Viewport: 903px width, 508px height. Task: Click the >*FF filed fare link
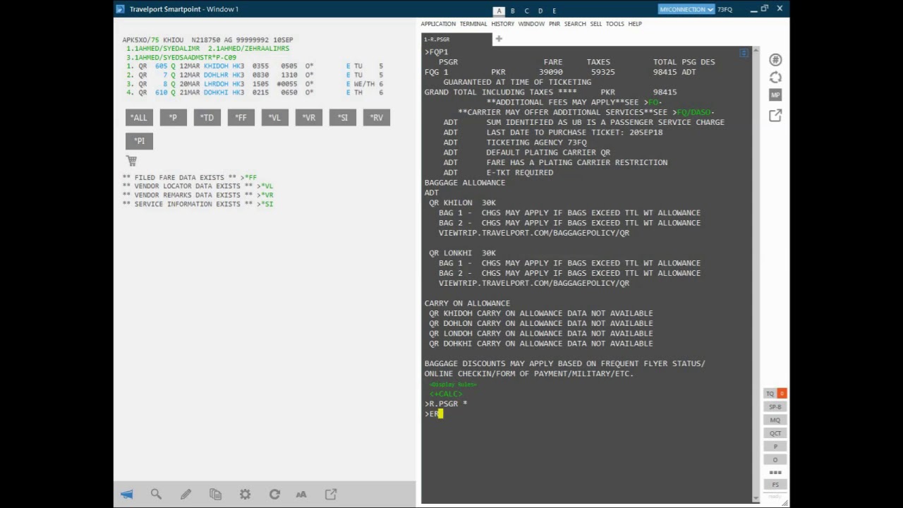(x=248, y=178)
